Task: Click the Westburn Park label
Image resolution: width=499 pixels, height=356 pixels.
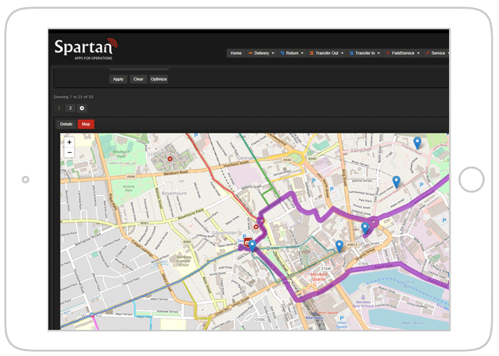Action: click(x=121, y=154)
